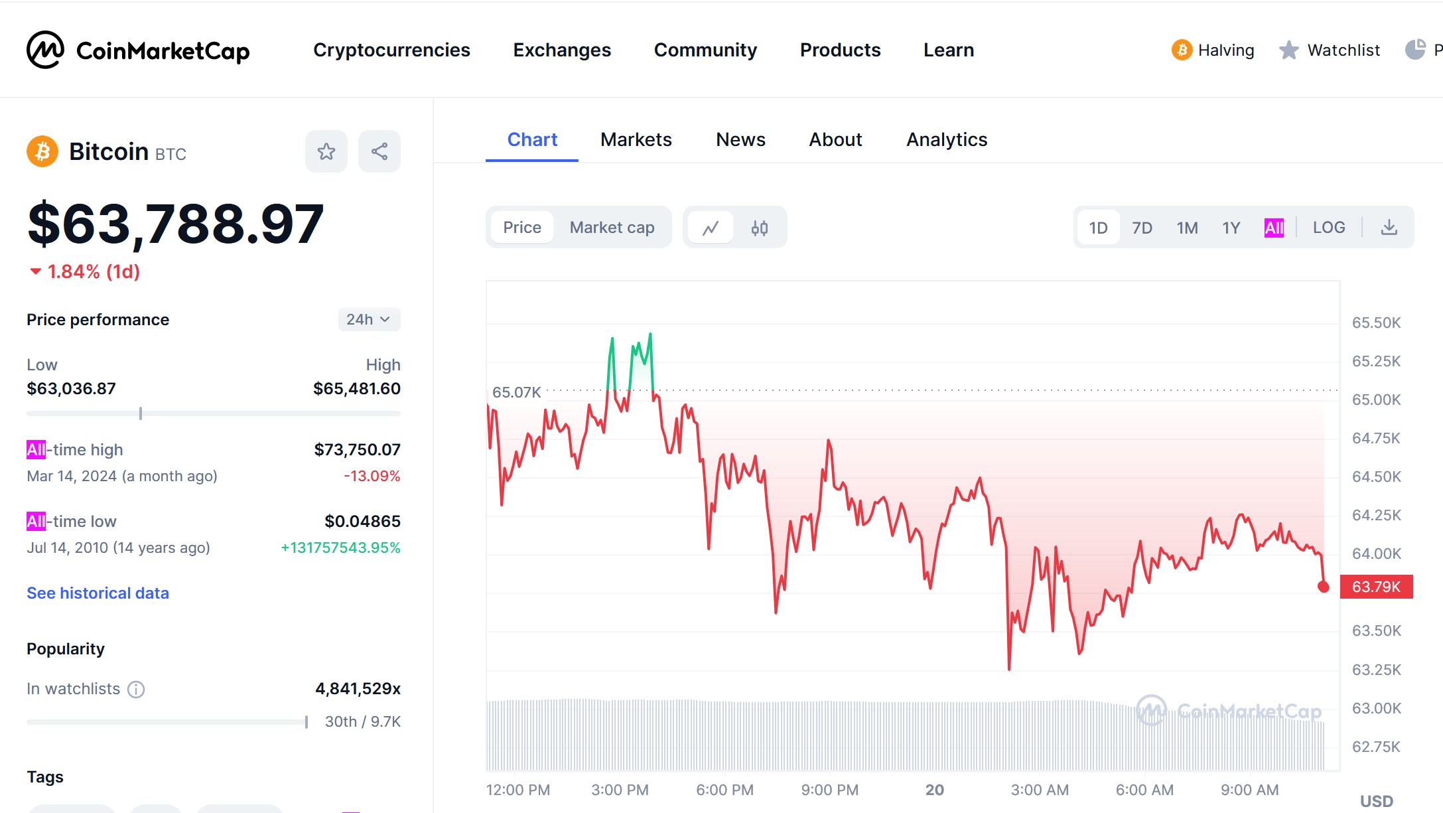Open the Cryptocurrencies menu
The image size is (1443, 813).
(391, 50)
